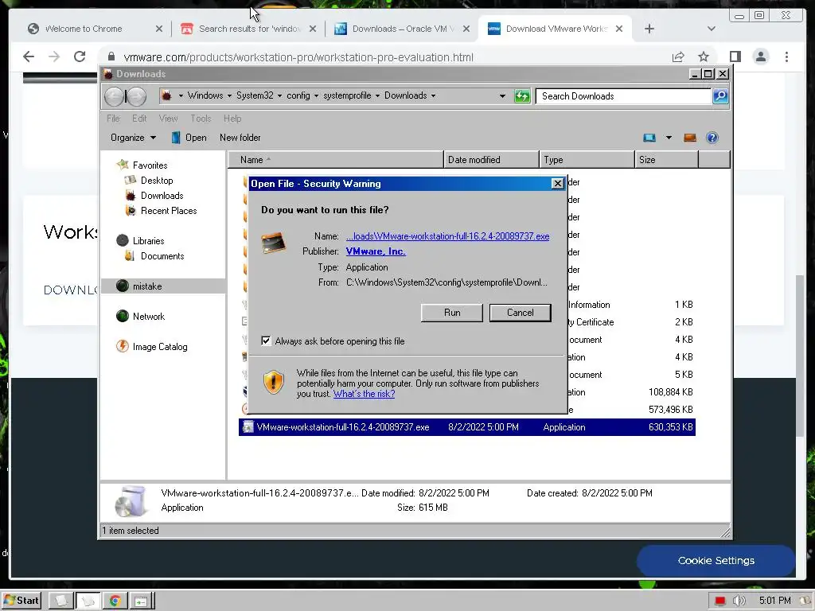Sort by Date modified column header
Viewport: 815px width, 611px height.
tap(491, 159)
